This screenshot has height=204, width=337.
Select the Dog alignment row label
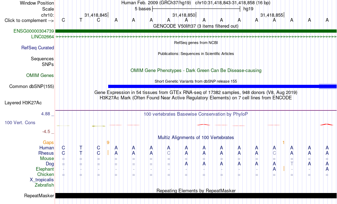click(50, 164)
